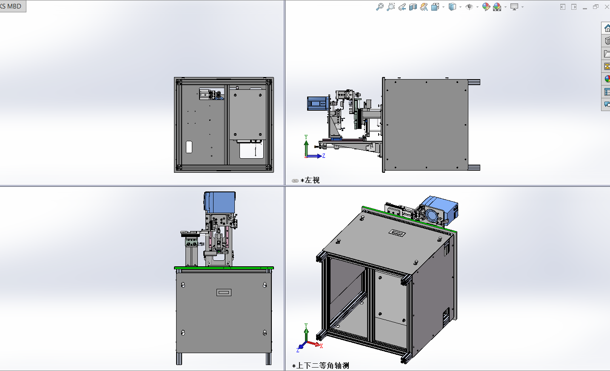Click the expand-right panel arrow button
The image size is (610, 371).
[574, 7]
